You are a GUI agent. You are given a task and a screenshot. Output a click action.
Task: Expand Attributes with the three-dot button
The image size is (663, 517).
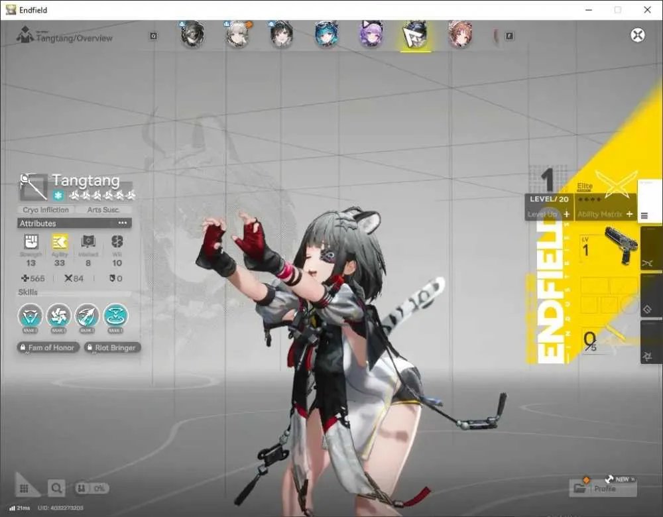click(x=123, y=223)
